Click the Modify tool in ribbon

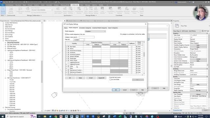pyautogui.click(x=3, y=10)
